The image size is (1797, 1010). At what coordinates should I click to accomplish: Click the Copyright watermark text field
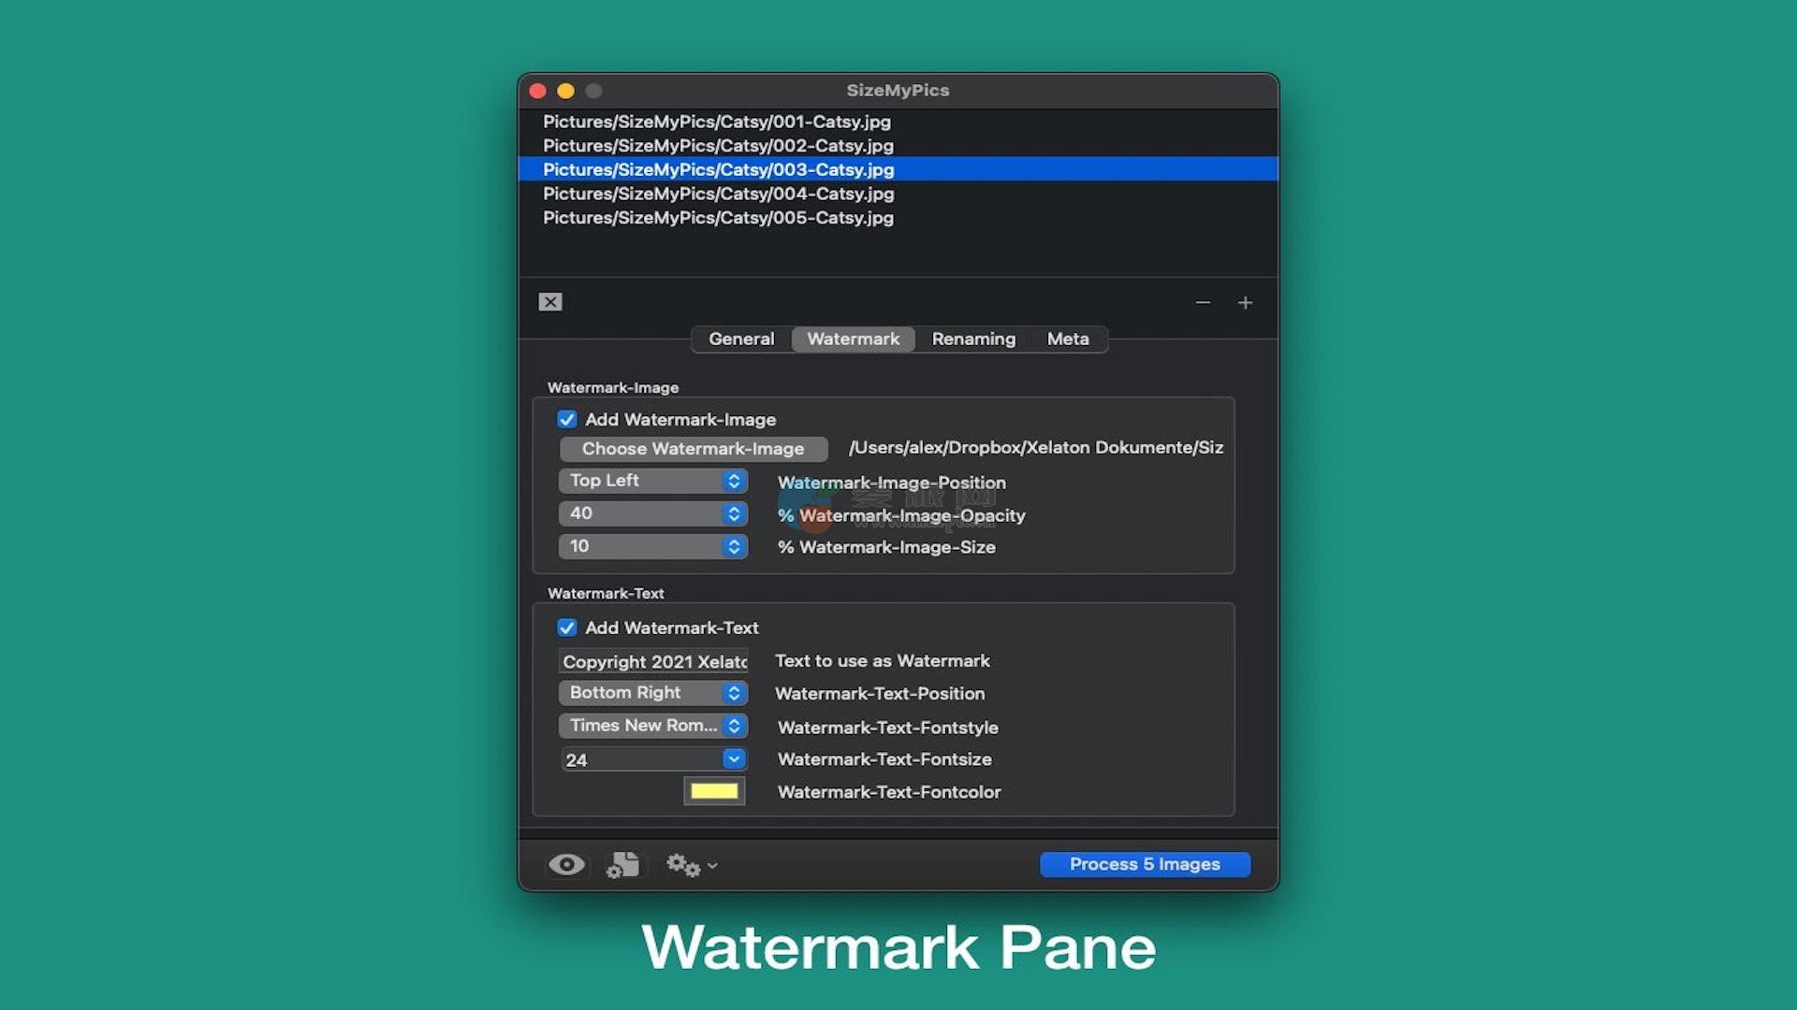tap(653, 661)
